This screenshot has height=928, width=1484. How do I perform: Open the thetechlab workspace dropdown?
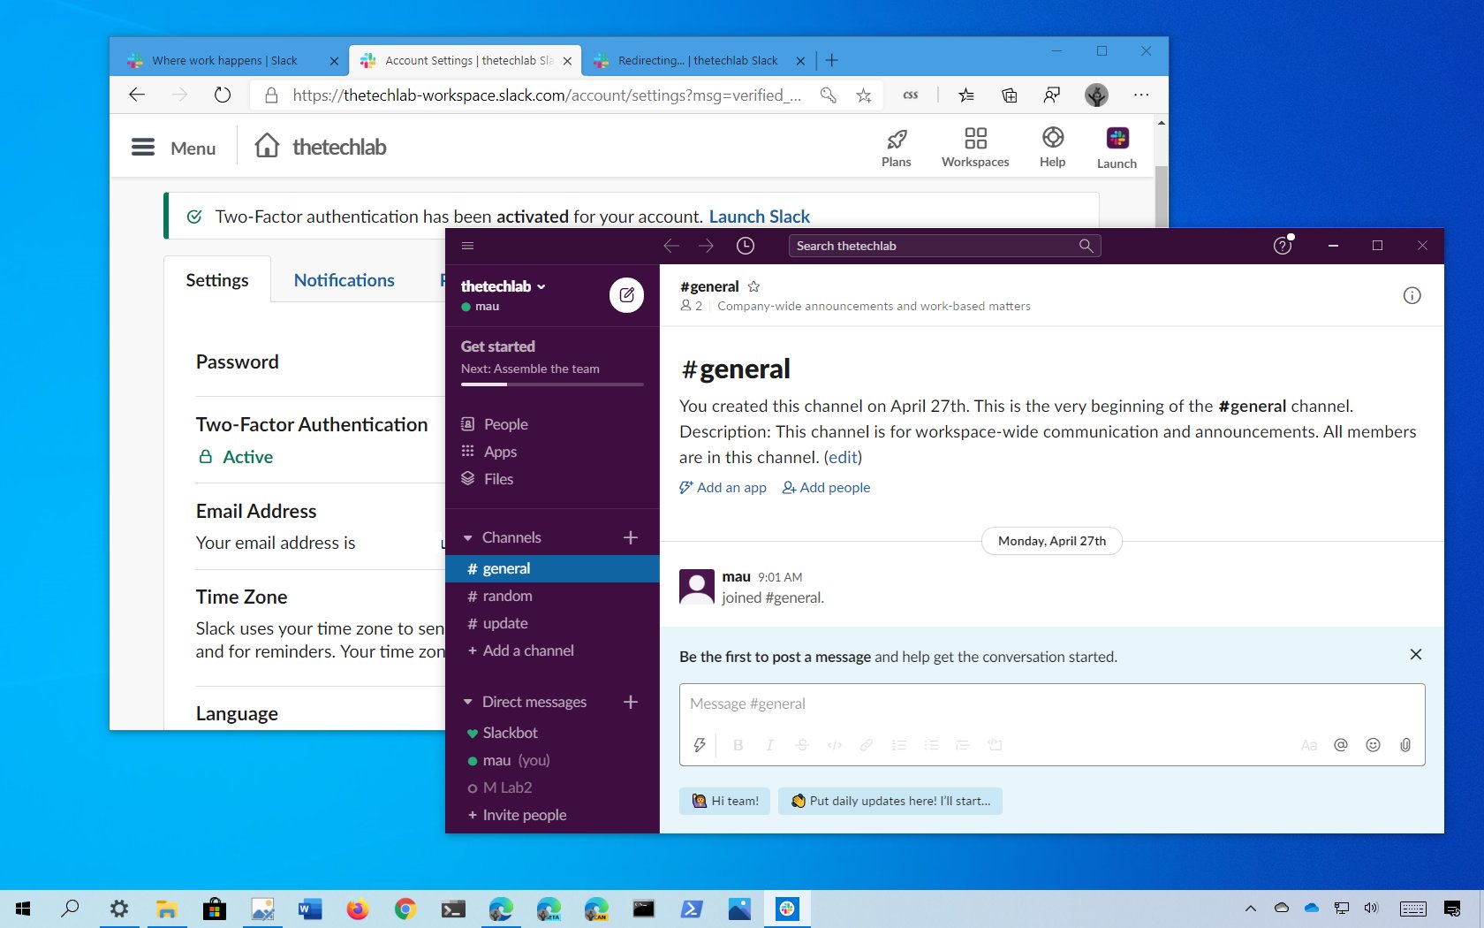pyautogui.click(x=503, y=286)
